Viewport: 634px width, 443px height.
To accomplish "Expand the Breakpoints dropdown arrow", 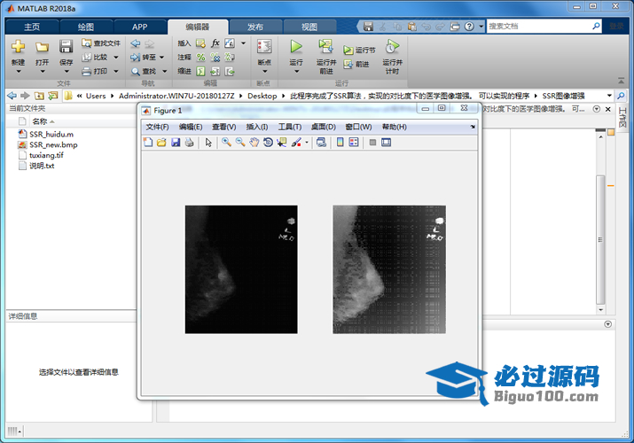I will (265, 72).
